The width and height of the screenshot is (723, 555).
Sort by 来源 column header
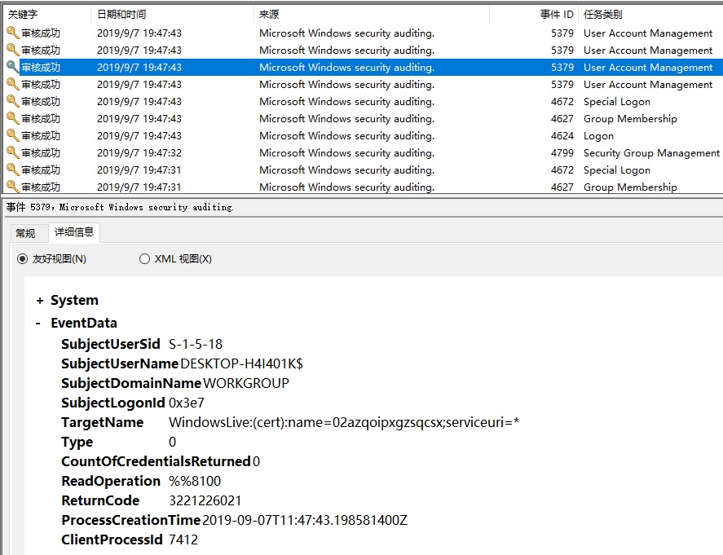371,15
